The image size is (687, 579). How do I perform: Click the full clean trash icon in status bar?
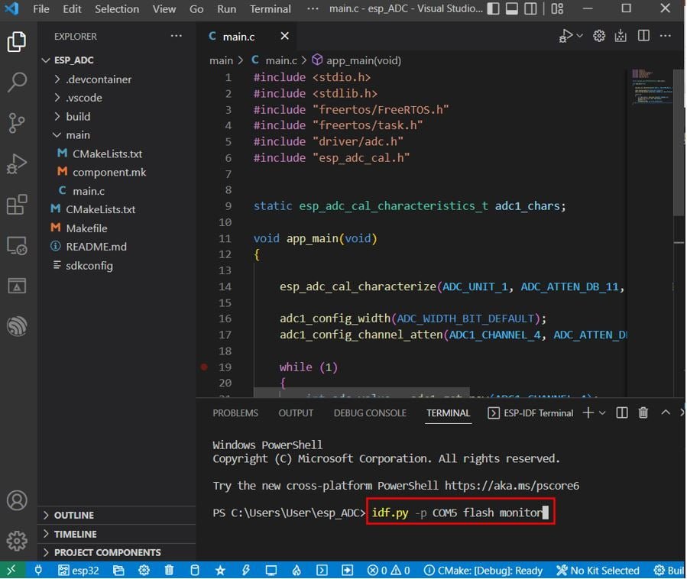[x=169, y=570]
